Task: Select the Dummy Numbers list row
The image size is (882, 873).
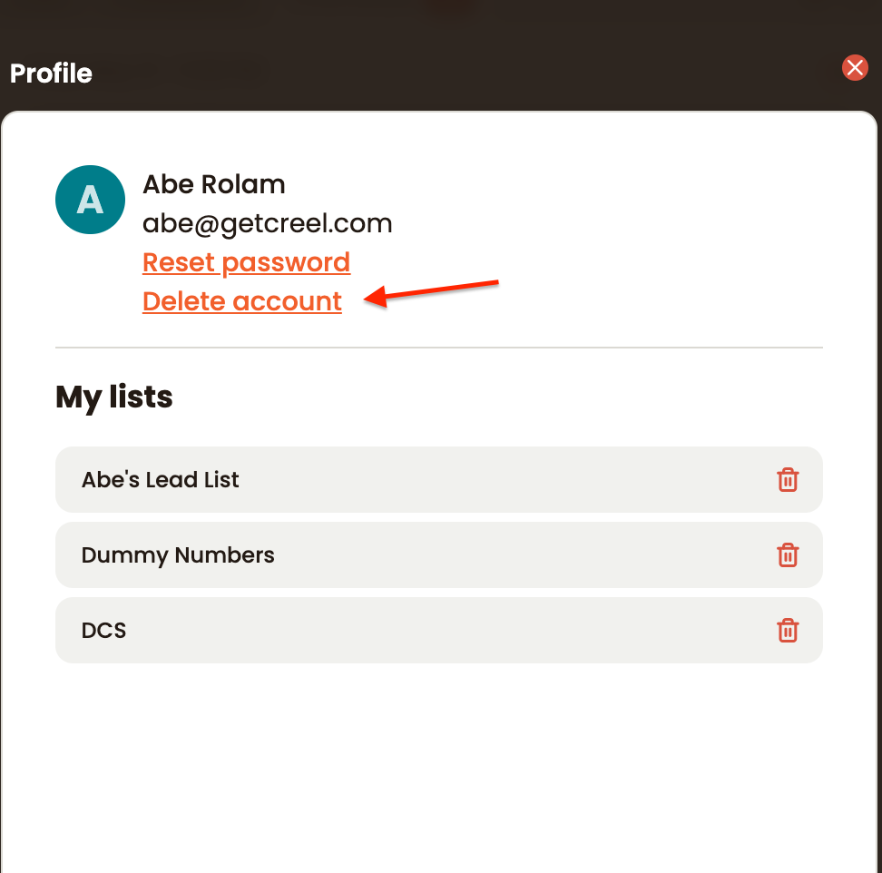Action: 439,555
